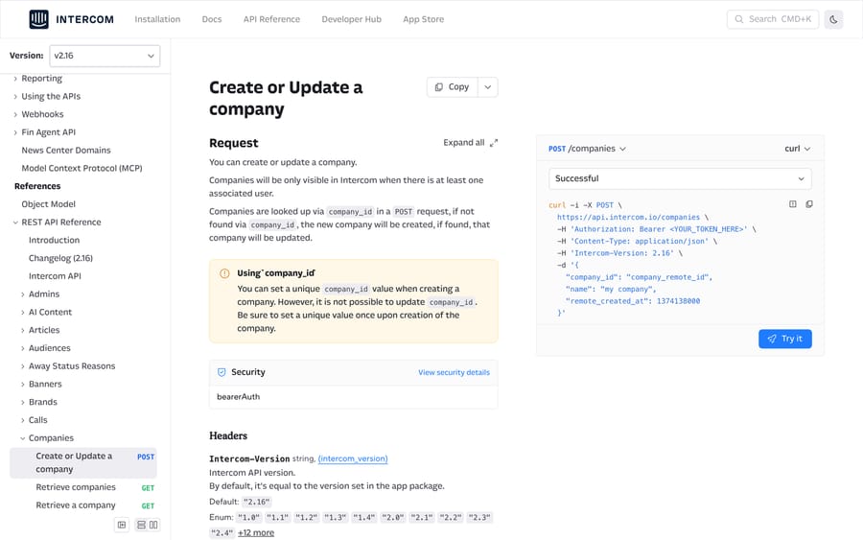This screenshot has height=540, width=863.
Task: Expand the Admins section
Action: pyautogui.click(x=23, y=294)
